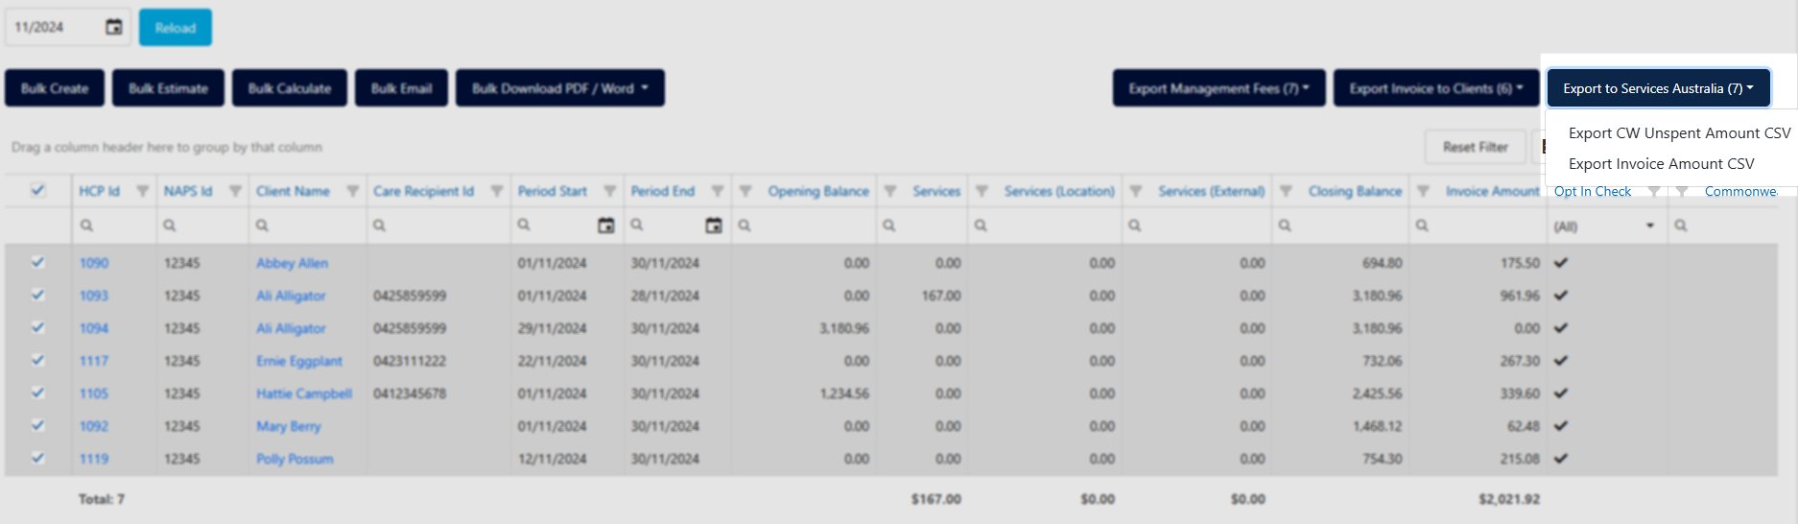Viewport: 1798px width, 524px height.
Task: Open Period Start search calendar icon
Action: (606, 226)
